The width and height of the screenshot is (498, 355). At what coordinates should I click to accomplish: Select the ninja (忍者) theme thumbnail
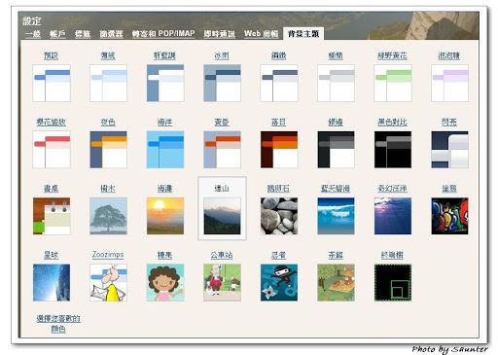click(x=279, y=283)
